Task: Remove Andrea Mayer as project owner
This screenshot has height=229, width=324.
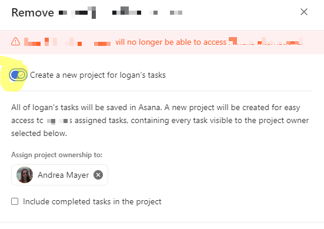Action: [x=98, y=175]
